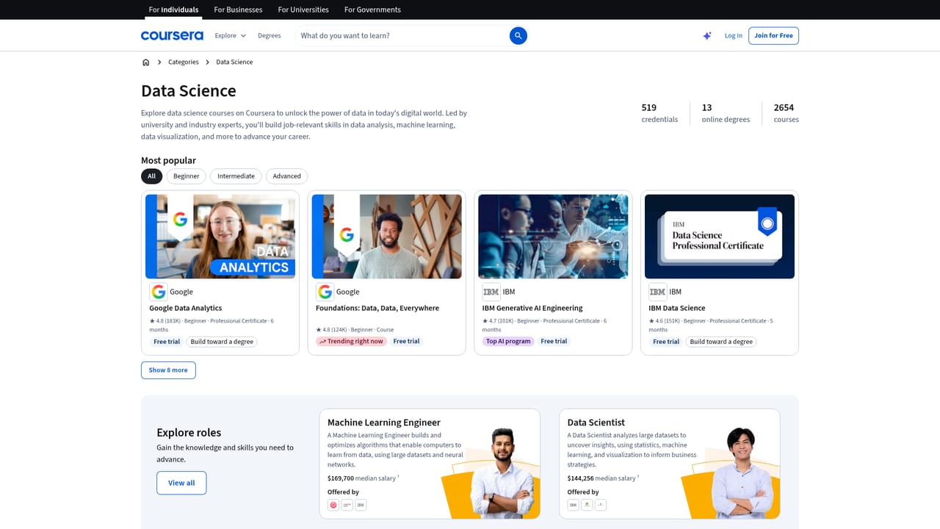Expand courses with Show 8 more
The width and height of the screenshot is (940, 529).
tap(168, 370)
